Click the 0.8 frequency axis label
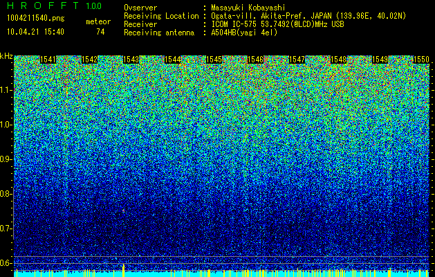Image resolution: width=435 pixels, height=277 pixels. pos(6,194)
